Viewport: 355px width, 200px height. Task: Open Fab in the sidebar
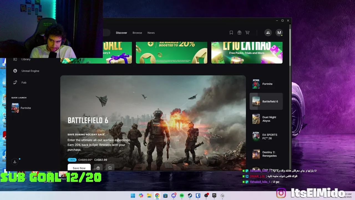coord(20,82)
